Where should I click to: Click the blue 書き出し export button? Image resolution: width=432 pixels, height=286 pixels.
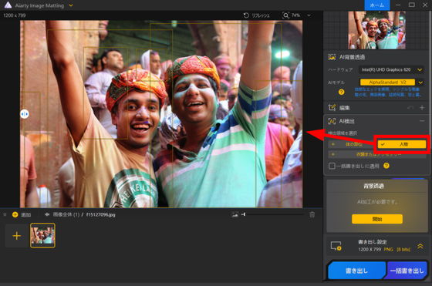tap(356, 271)
